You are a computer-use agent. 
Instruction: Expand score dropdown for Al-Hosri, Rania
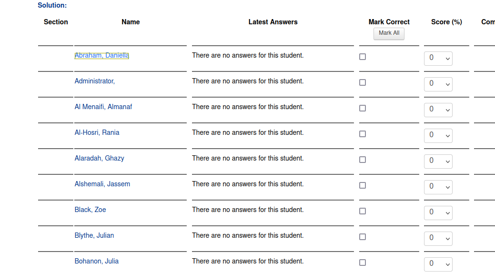[438, 136]
